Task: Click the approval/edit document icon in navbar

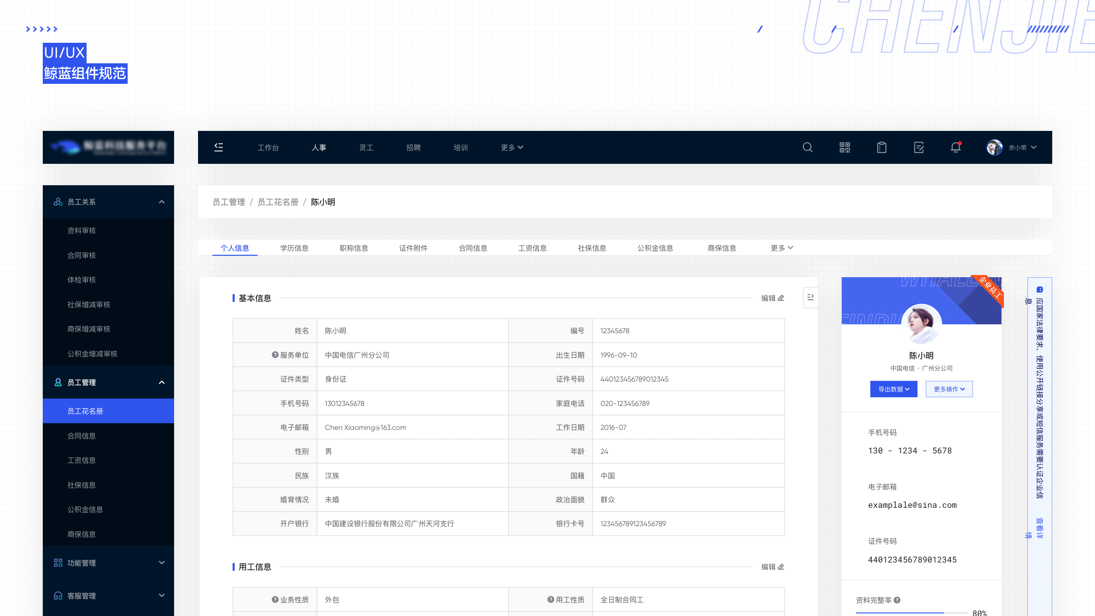Action: [919, 147]
